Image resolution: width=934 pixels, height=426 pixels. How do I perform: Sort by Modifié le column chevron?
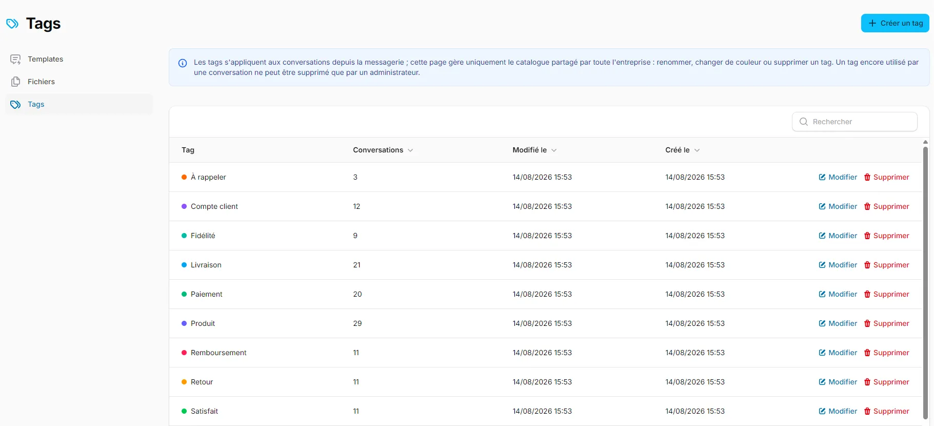pyautogui.click(x=554, y=150)
